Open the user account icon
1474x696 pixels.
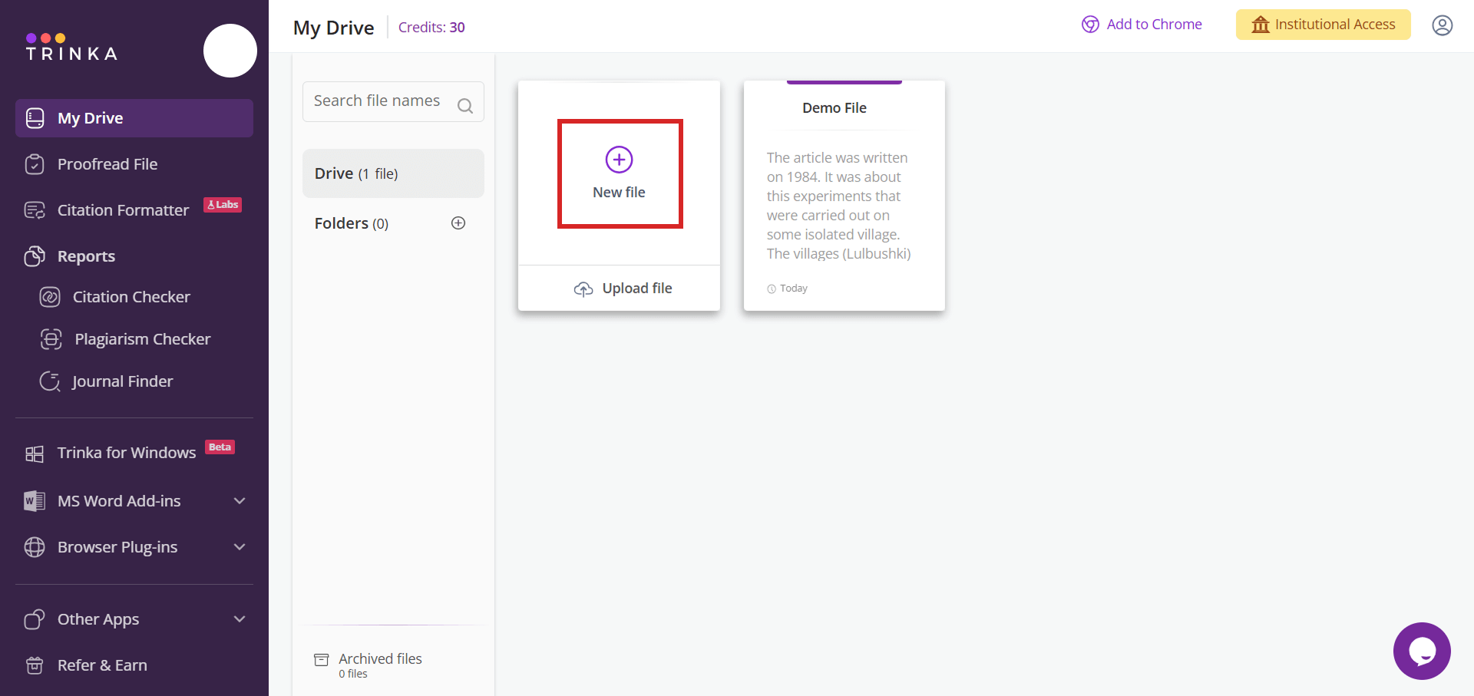click(x=1443, y=25)
